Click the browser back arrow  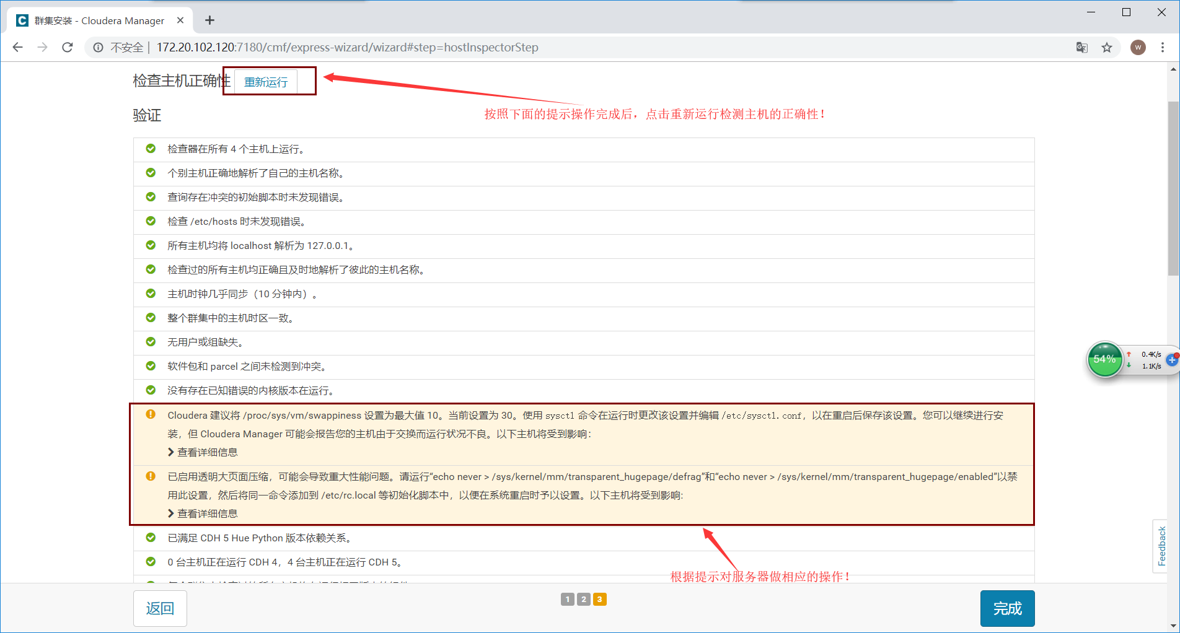[17, 47]
